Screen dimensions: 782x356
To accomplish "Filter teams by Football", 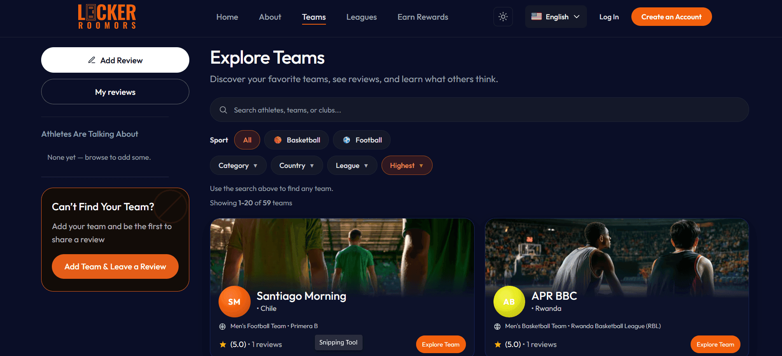I will [x=362, y=140].
